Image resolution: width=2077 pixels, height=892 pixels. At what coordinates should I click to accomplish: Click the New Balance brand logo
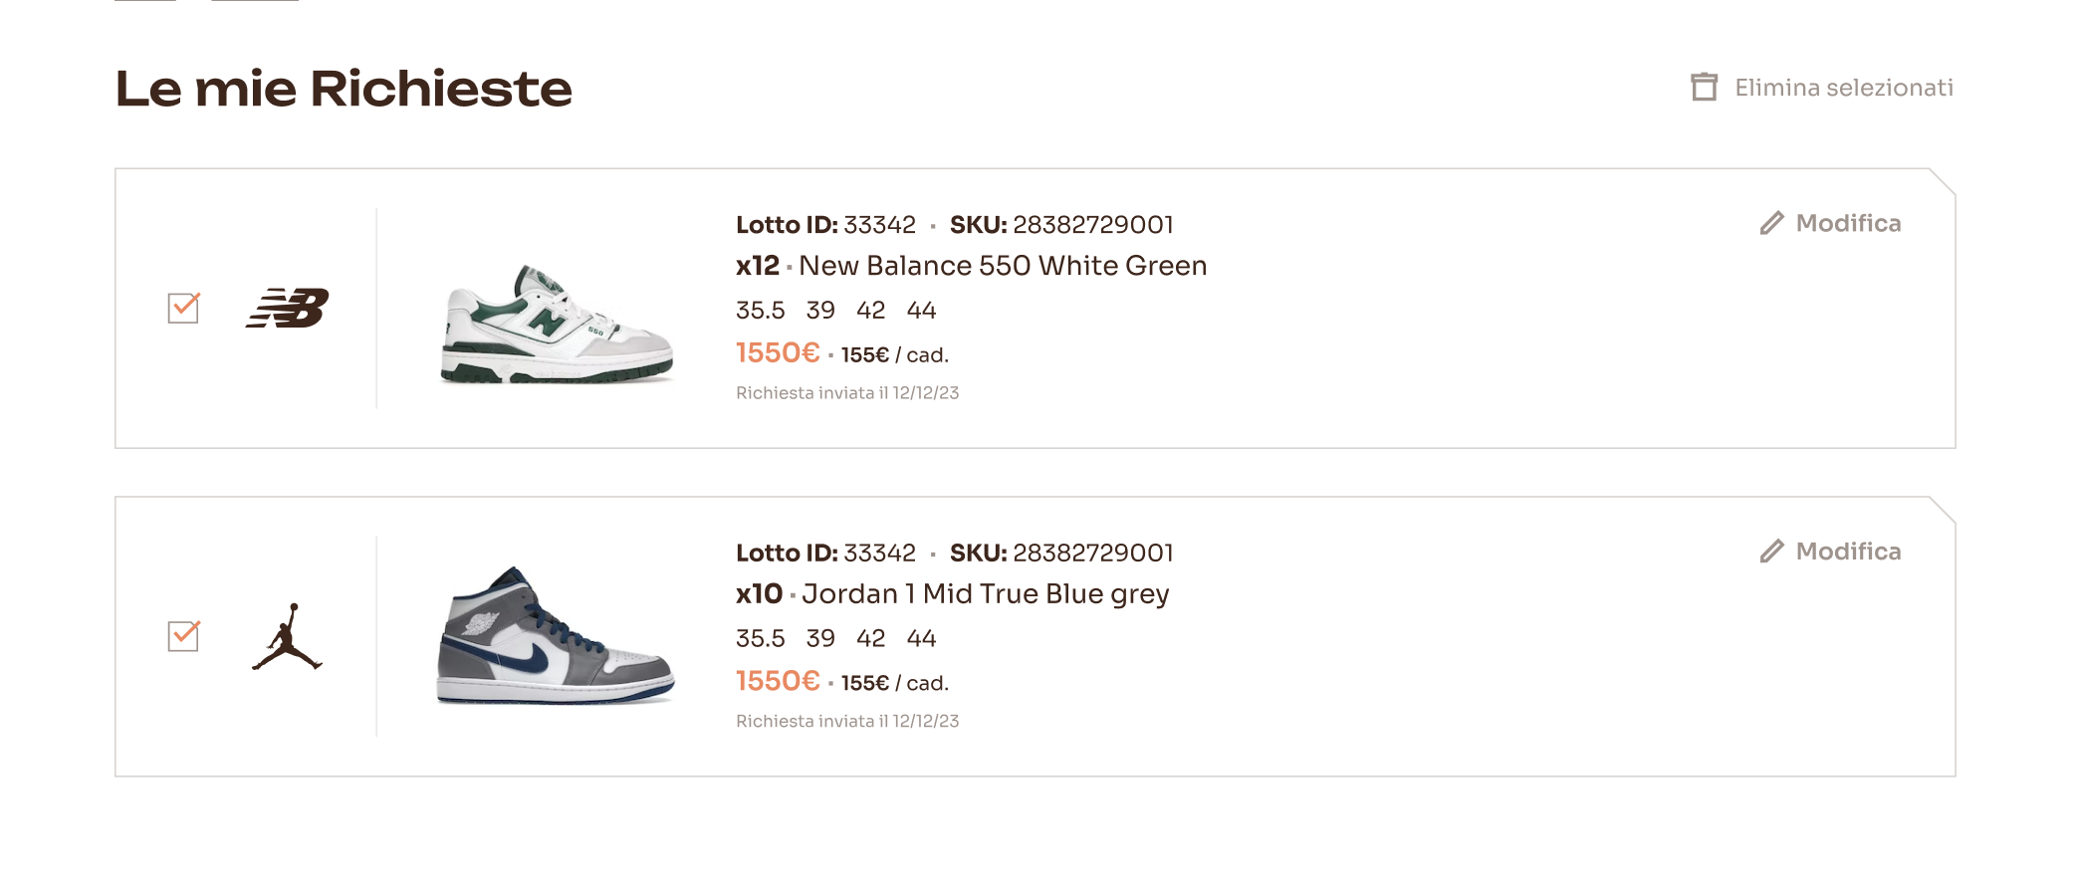[x=288, y=308]
